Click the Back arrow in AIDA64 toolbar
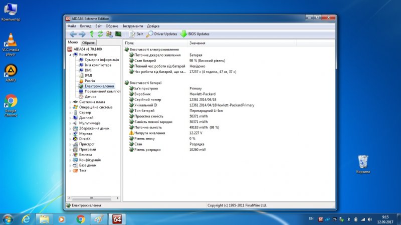The image size is (401, 225). (73, 34)
